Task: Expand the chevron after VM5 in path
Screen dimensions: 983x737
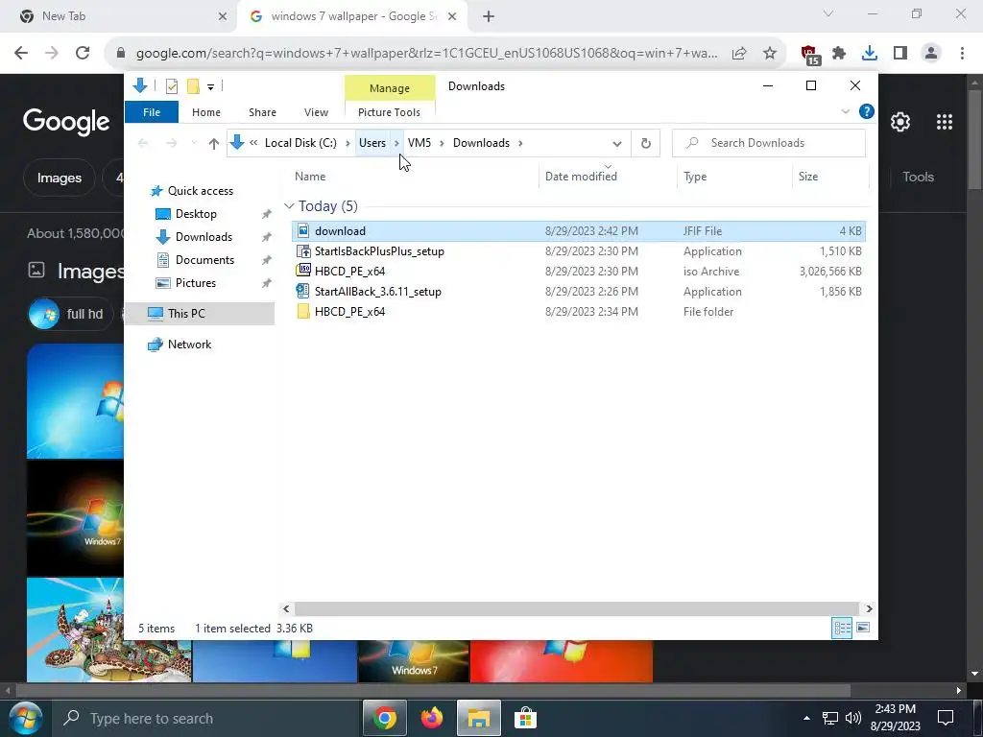Action: (442, 143)
